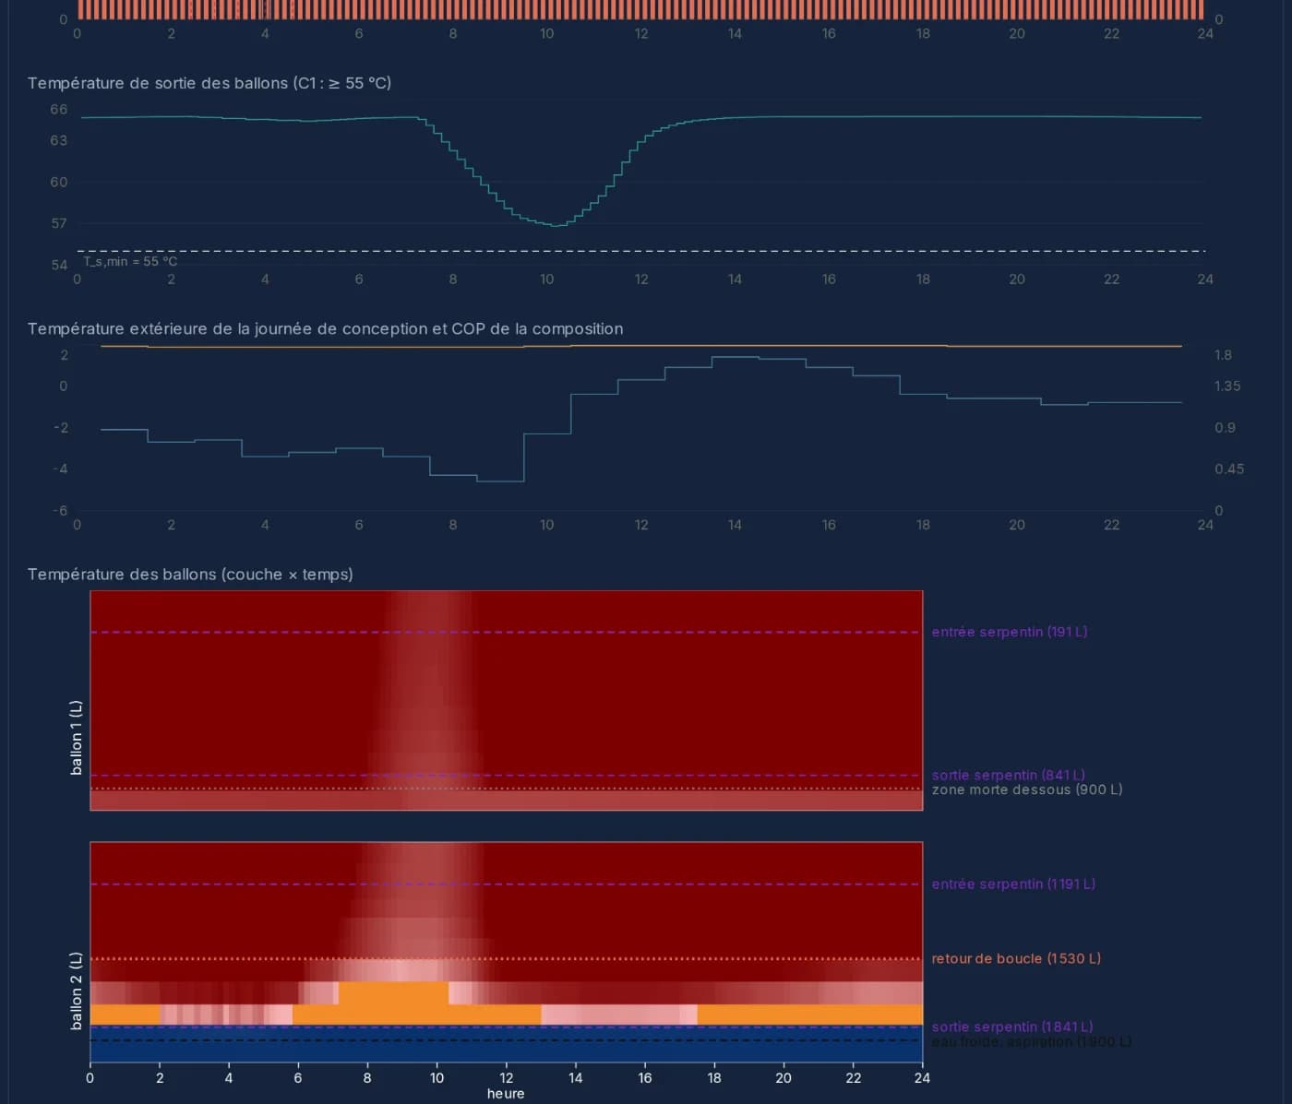The height and width of the screenshot is (1104, 1292).
Task: Click the 'sortie serpentin (1841 L)' annotation
Action: (1012, 1027)
